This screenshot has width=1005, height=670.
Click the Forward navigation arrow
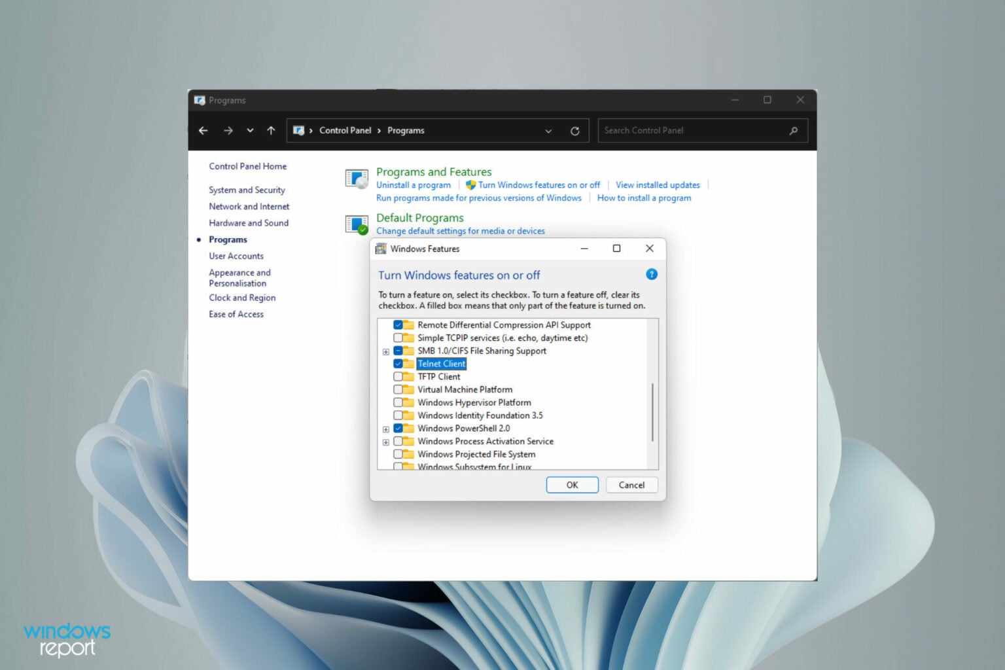click(x=227, y=130)
